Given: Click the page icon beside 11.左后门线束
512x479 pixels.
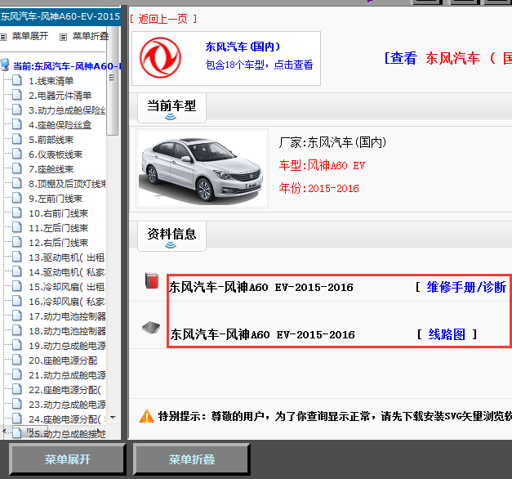Looking at the screenshot, I should click(17, 227).
